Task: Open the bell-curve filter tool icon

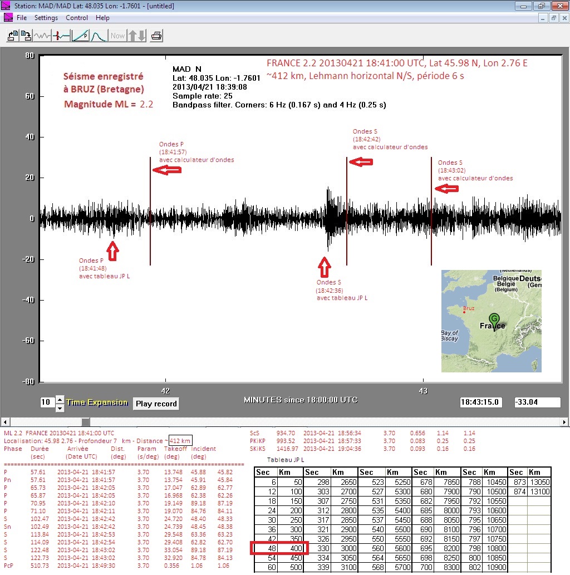Action: [x=99, y=36]
